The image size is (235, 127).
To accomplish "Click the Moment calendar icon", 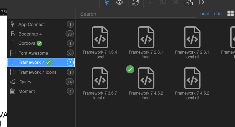I will point(13,91).
